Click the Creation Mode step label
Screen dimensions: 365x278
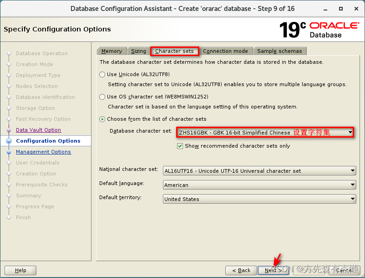35,64
